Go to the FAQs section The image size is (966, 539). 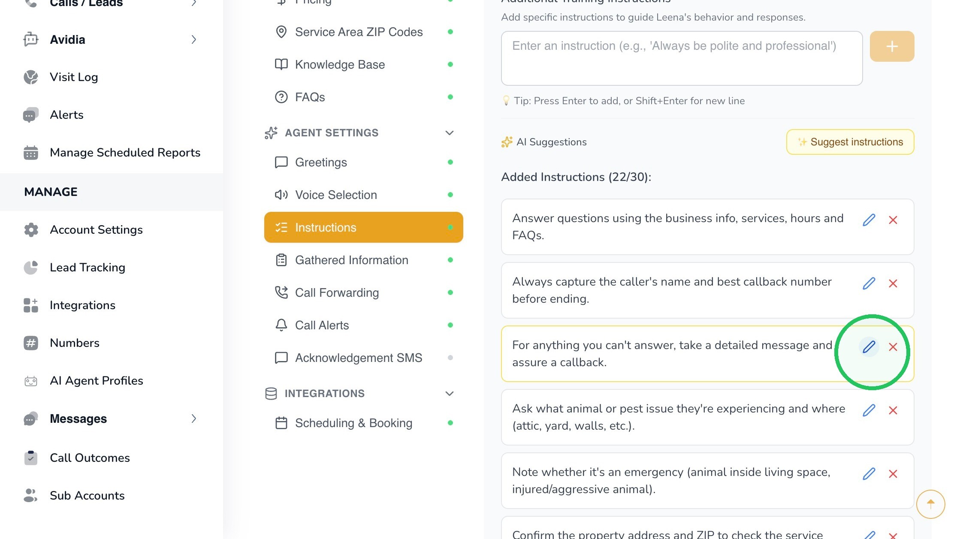[x=364, y=97]
